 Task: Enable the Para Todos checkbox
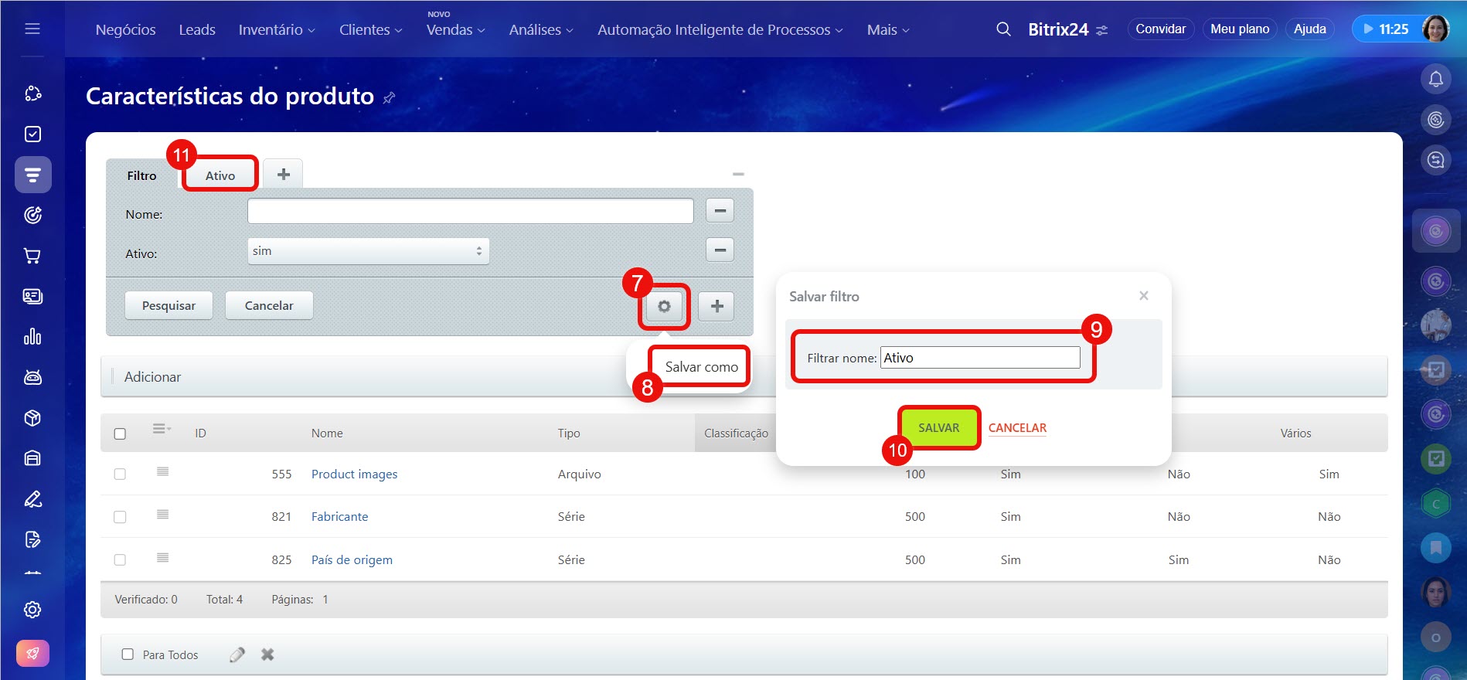tap(128, 654)
